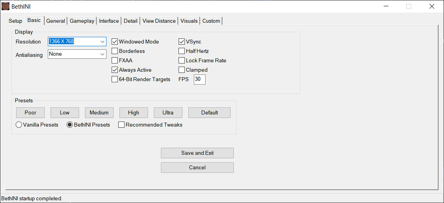Screen dimensions: 444x203
Task: Apply the Medium preset
Action: tap(99, 112)
